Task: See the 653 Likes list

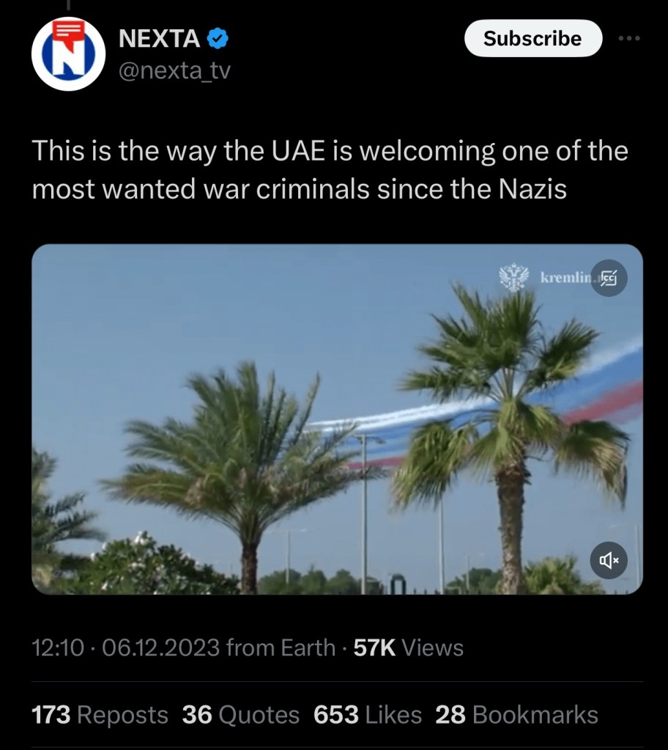Action: coord(367,715)
